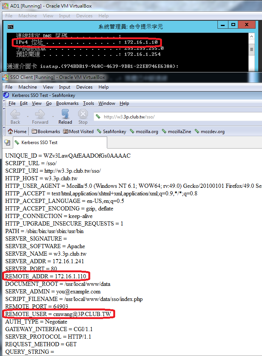Image resolution: width=262 pixels, height=356 pixels.
Task: Open Input menu of SSO Client VirtualBox window
Action: pyautogui.click(x=65, y=87)
